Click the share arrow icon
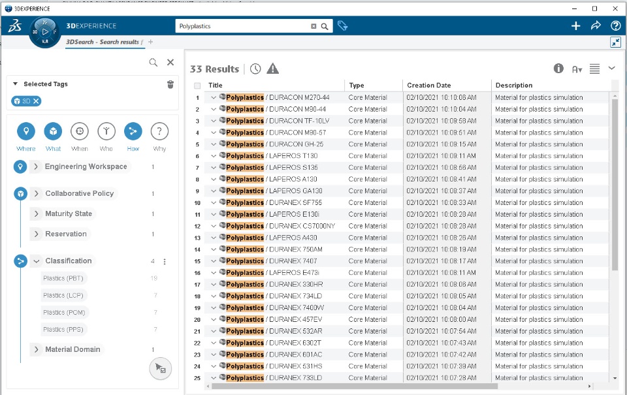 point(596,26)
